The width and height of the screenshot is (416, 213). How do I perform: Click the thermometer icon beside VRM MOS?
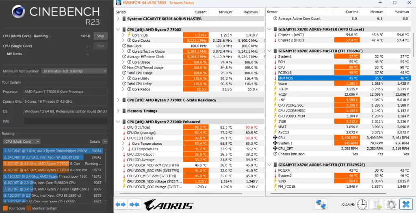tap(275, 78)
